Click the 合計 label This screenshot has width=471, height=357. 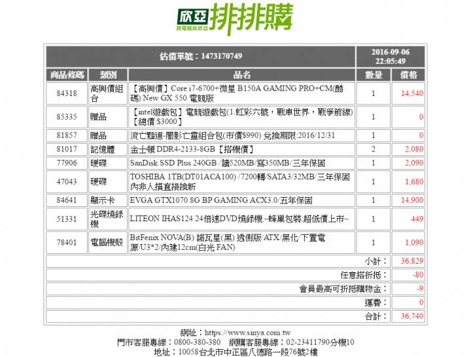[375, 317]
